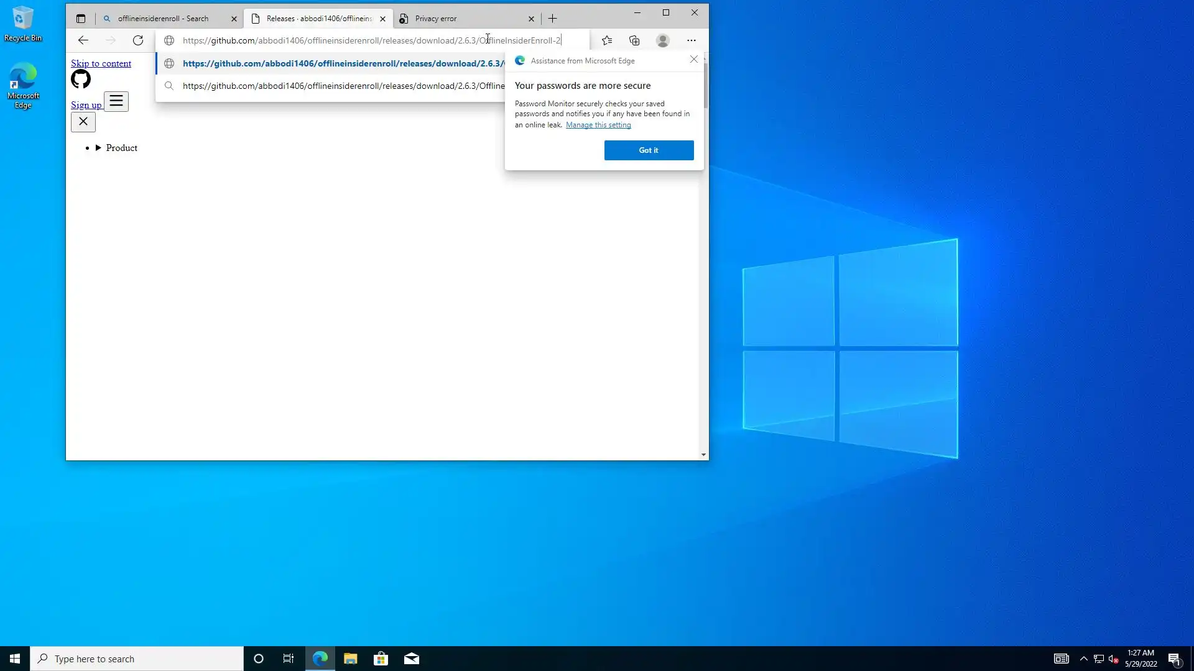The height and width of the screenshot is (671, 1194).
Task: Click the browser Back arrow
Action: (x=83, y=40)
